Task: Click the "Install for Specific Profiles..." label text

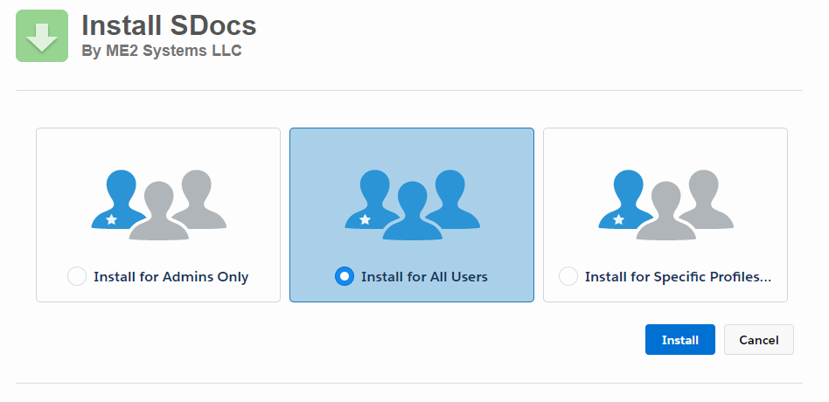Action: point(678,277)
